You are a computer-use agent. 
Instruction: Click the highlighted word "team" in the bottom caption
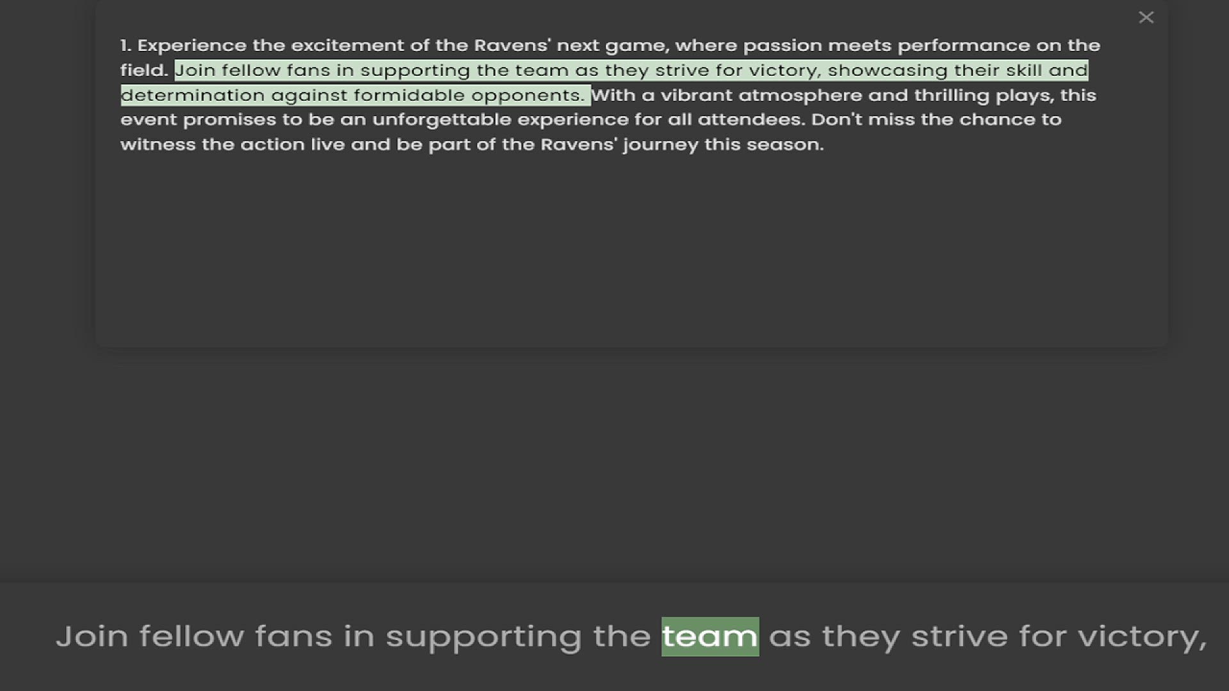click(710, 637)
